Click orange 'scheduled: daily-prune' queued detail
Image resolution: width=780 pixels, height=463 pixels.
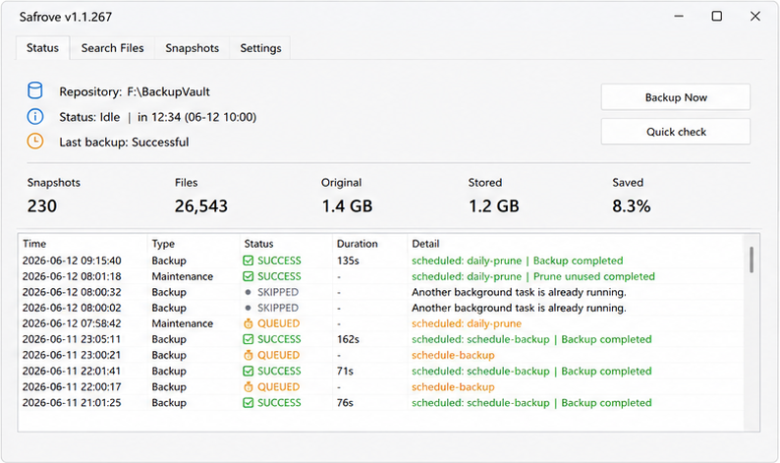(467, 323)
